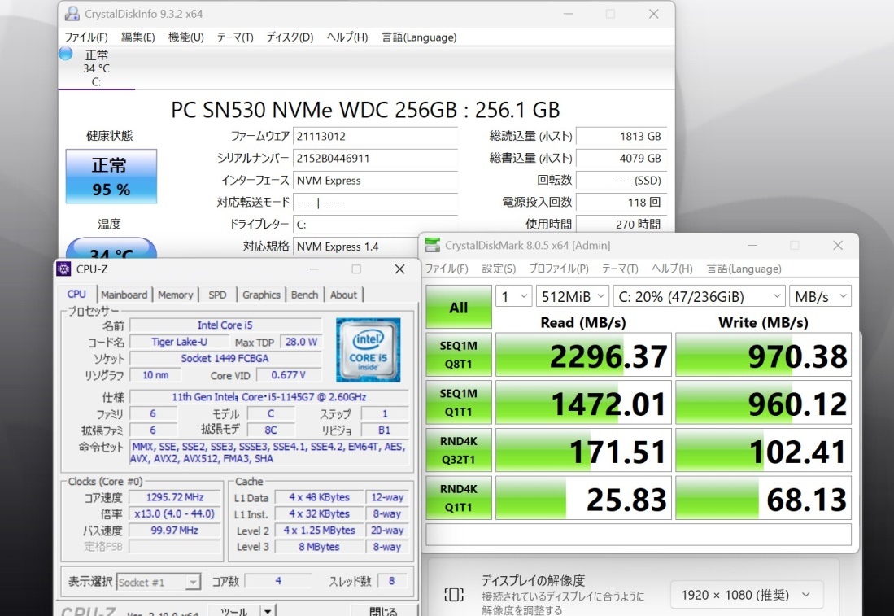
Task: Click the CrystalDiskInfo title bar app icon
Action: tap(72, 14)
